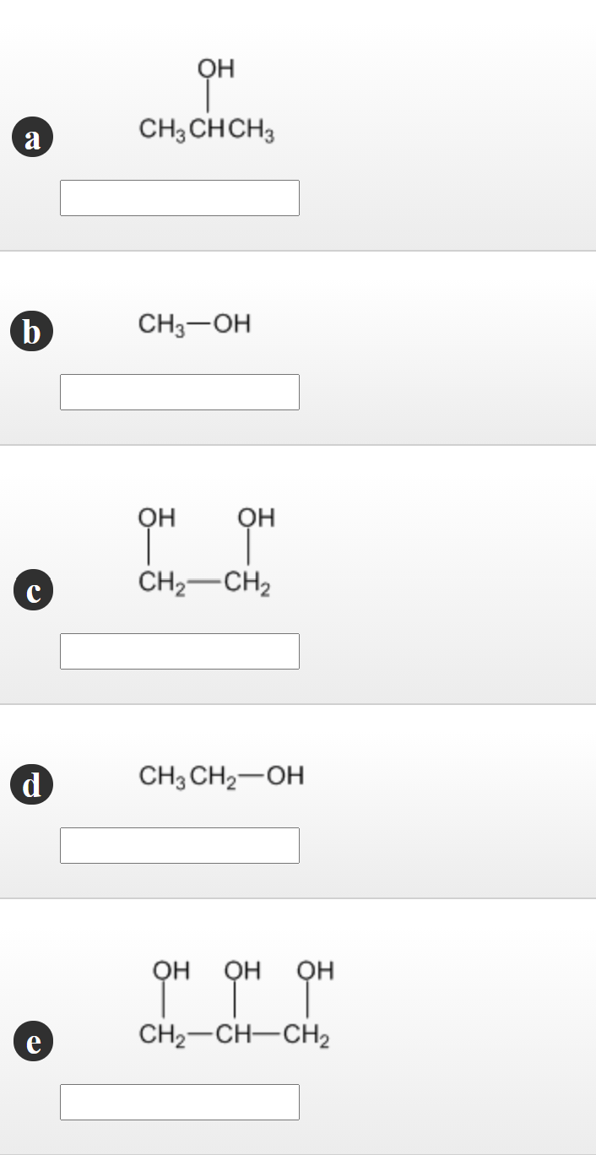Click the gray section divider below part b
This screenshot has width=596, height=1155.
[298, 442]
